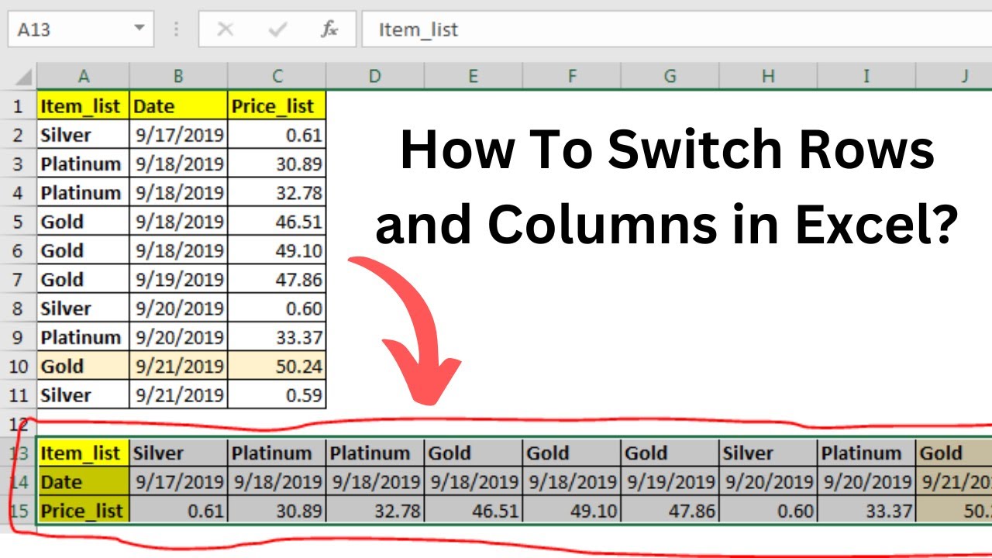Click cell B2 with date 9/17/2019

pyautogui.click(x=178, y=135)
